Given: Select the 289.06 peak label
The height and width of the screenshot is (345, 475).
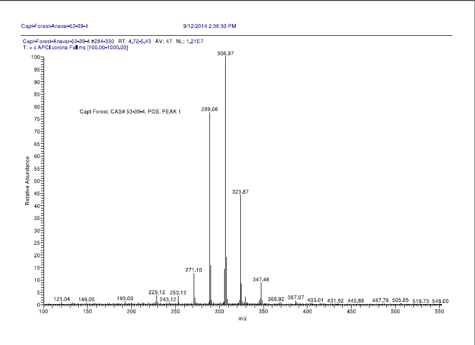Looking at the screenshot, I should [209, 109].
